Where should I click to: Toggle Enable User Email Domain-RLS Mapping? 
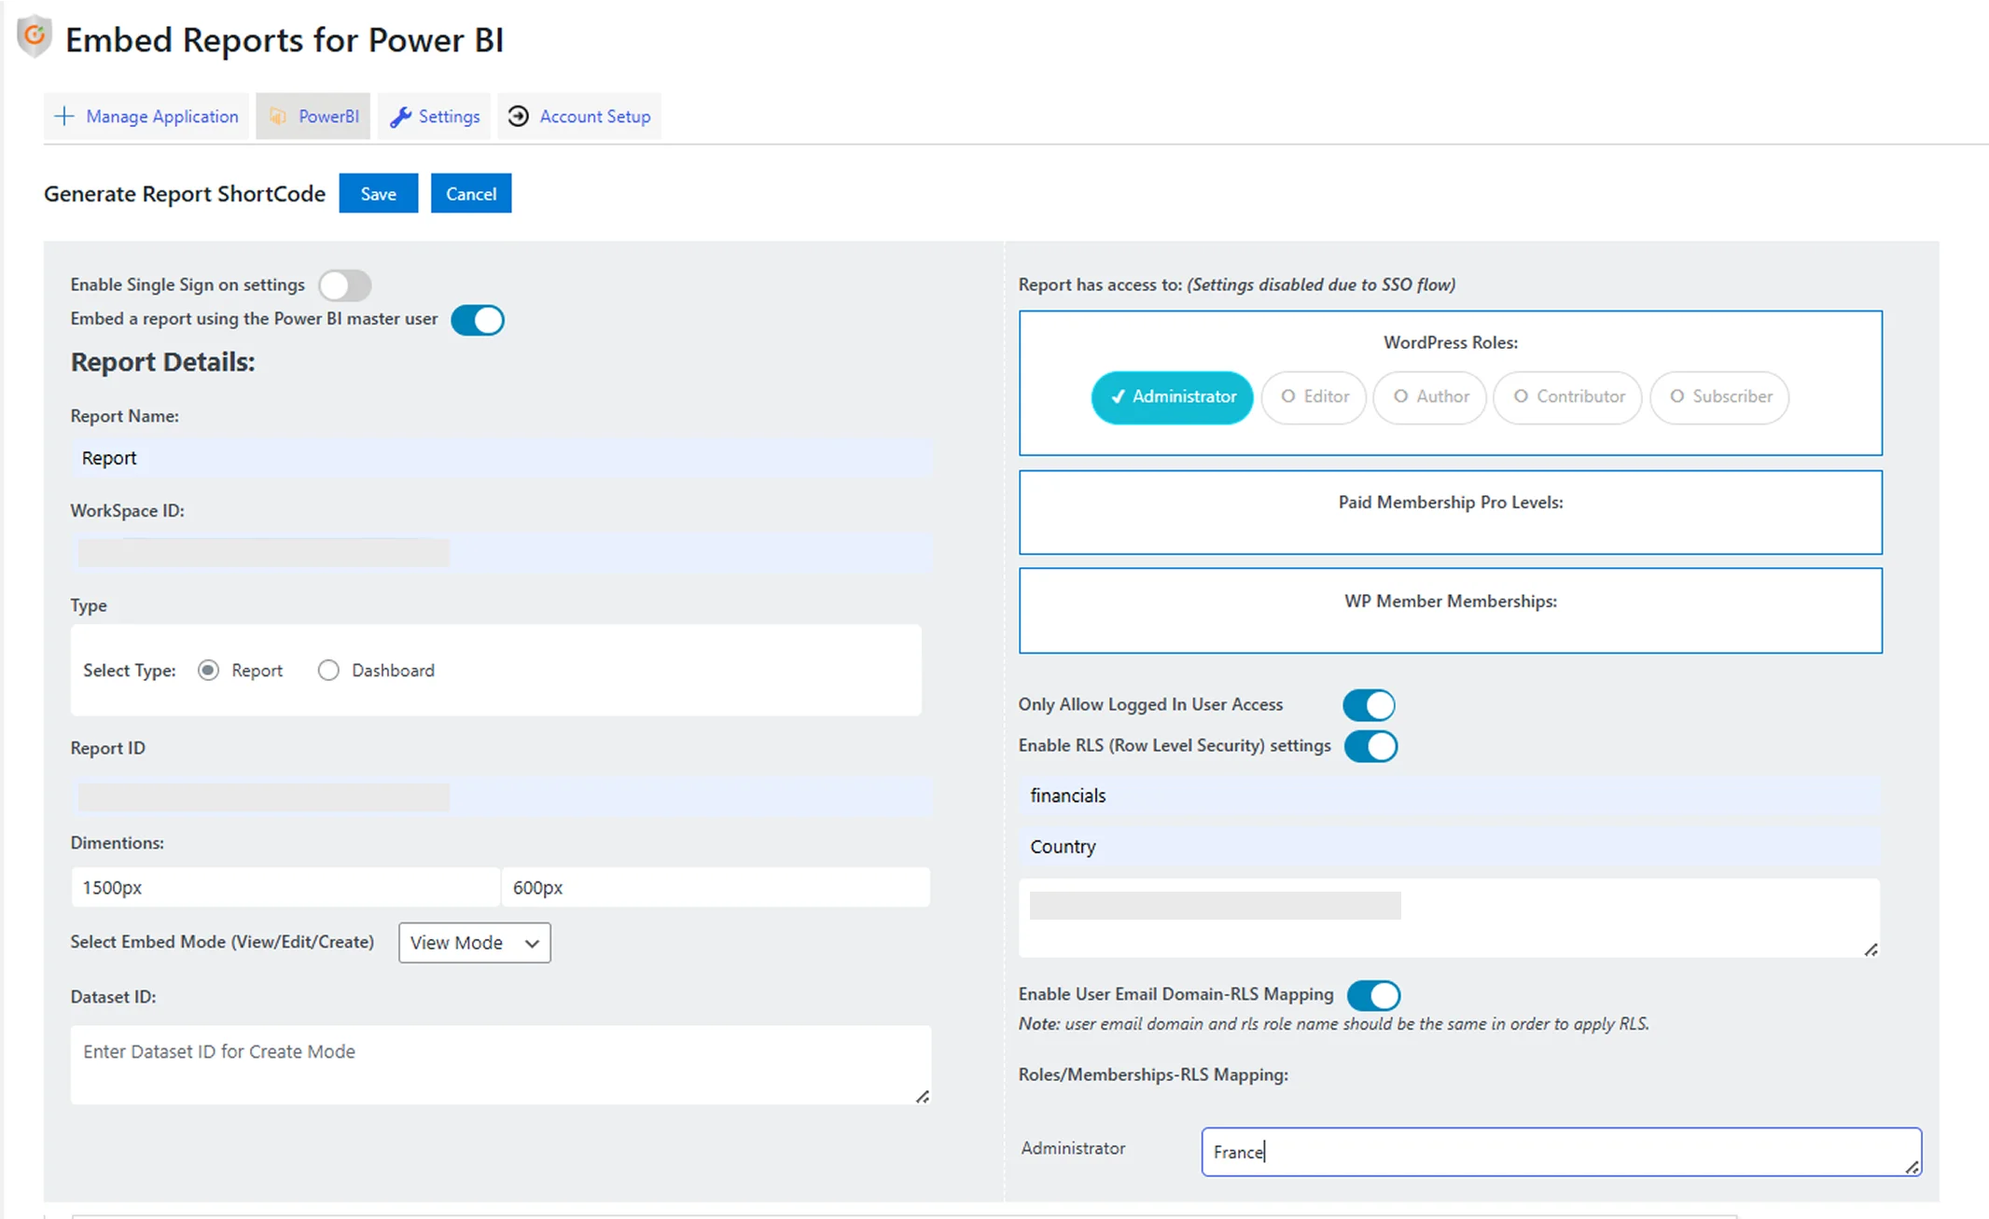[x=1373, y=995]
